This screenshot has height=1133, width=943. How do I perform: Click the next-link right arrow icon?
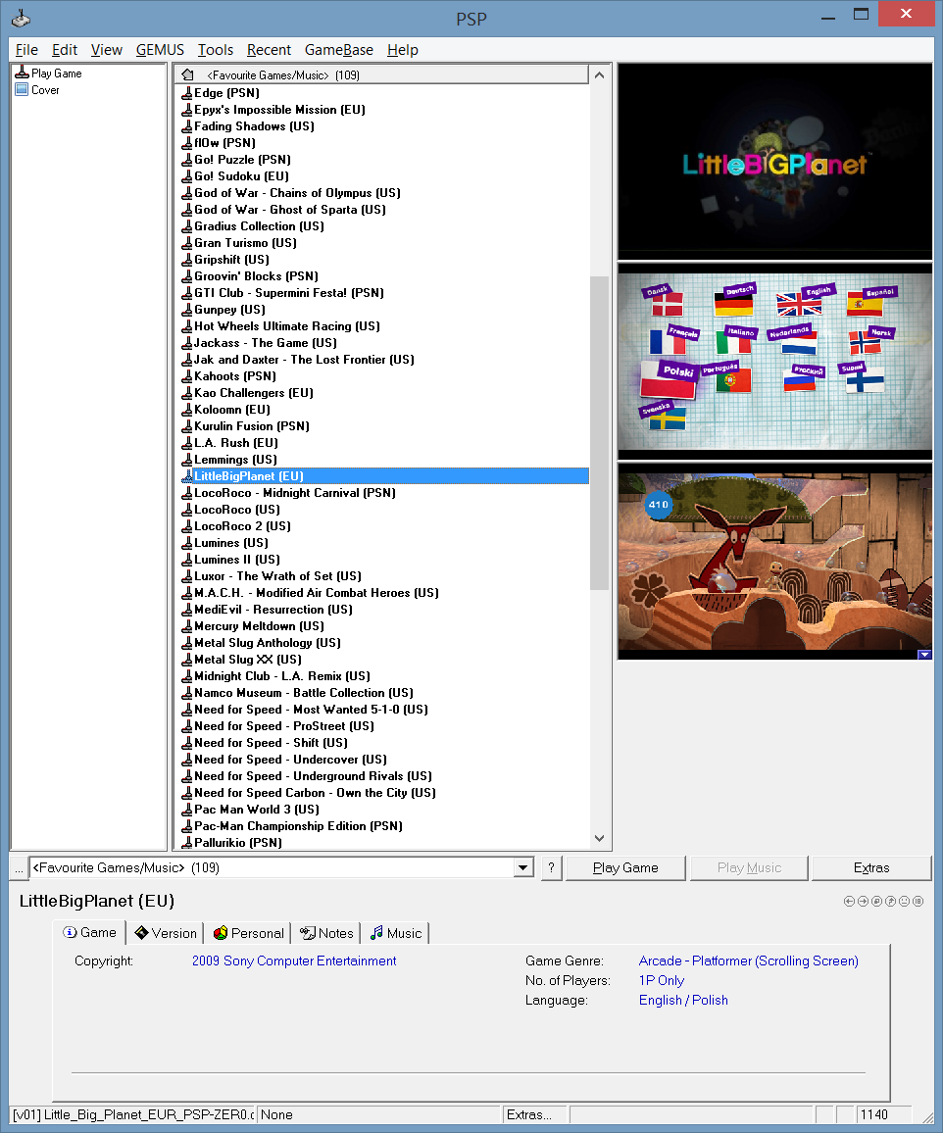coord(863,901)
